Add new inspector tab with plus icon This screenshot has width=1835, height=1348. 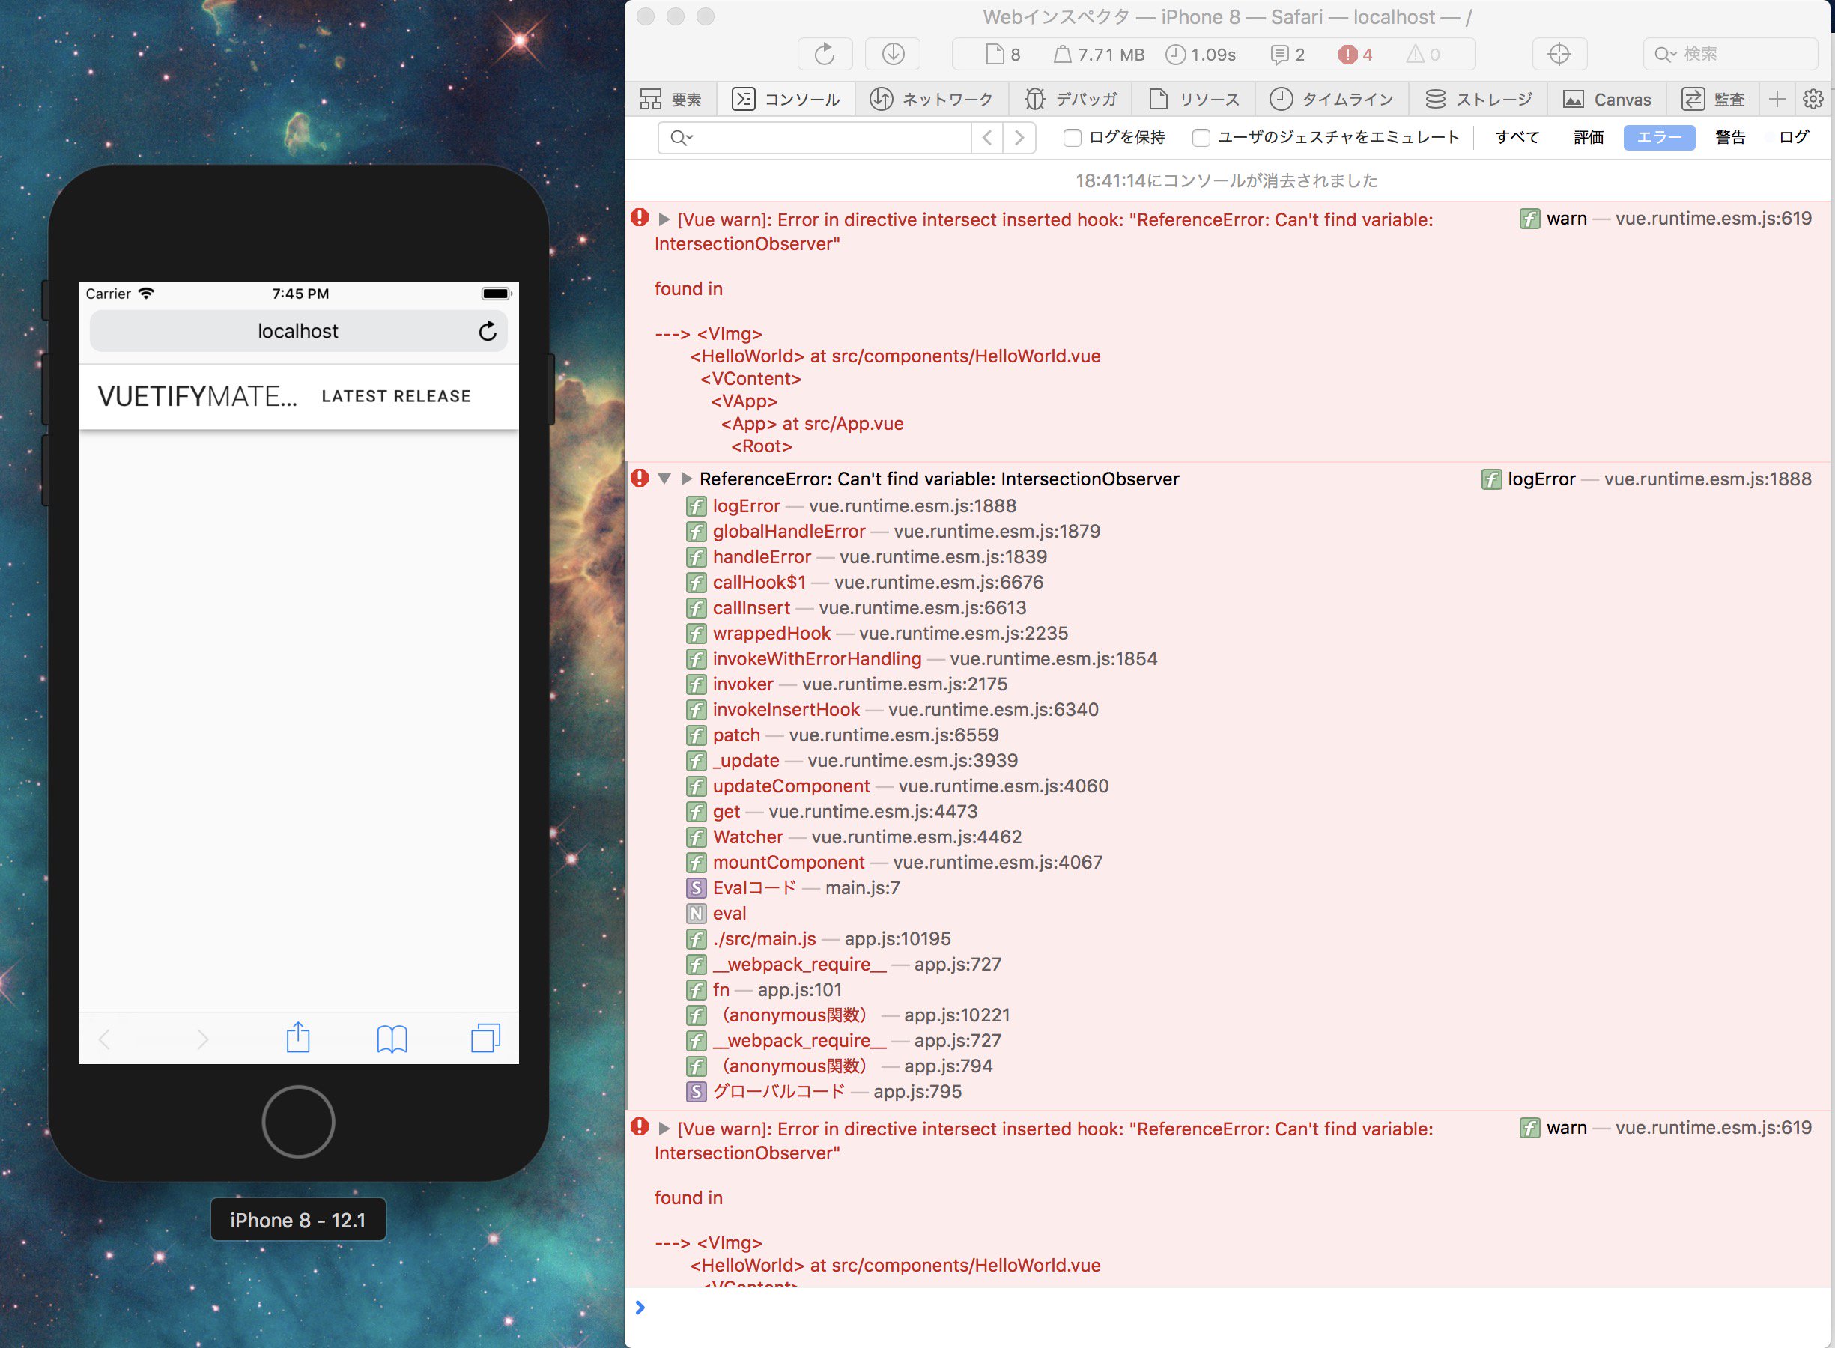point(1777,99)
